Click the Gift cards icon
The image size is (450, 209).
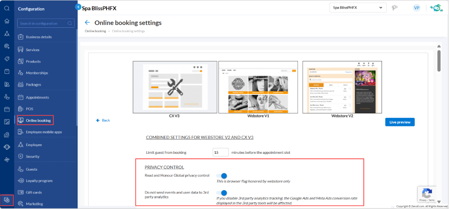point(20,192)
